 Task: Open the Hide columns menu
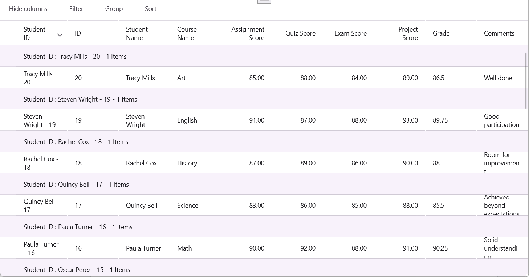point(28,9)
